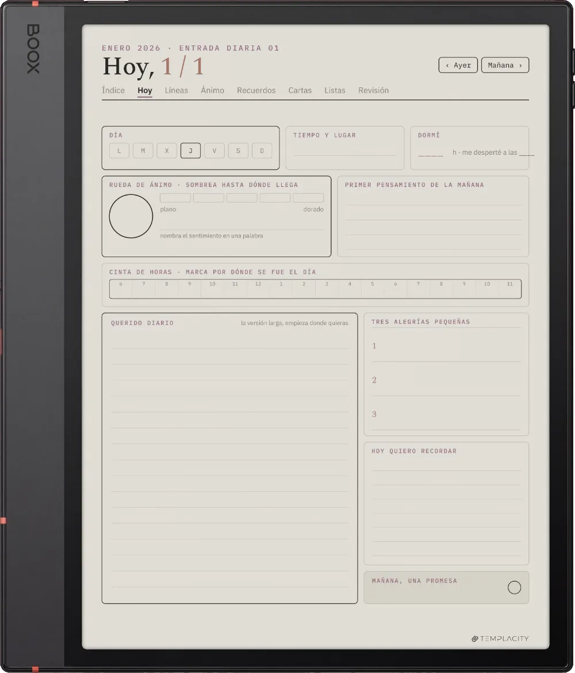The height and width of the screenshot is (673, 575).
Task: Go to next day with Mañana button
Action: pyautogui.click(x=505, y=65)
